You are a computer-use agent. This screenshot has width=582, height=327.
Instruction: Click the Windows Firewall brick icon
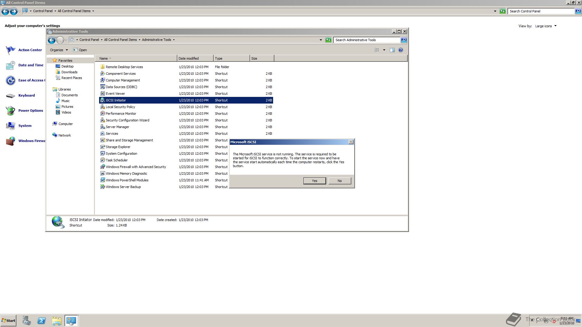11,141
